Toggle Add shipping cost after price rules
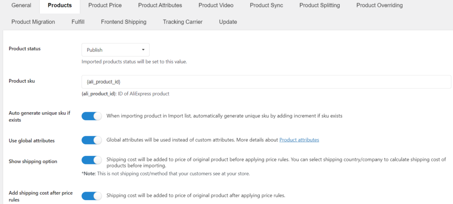Image resolution: width=453 pixels, height=204 pixels. point(92,196)
